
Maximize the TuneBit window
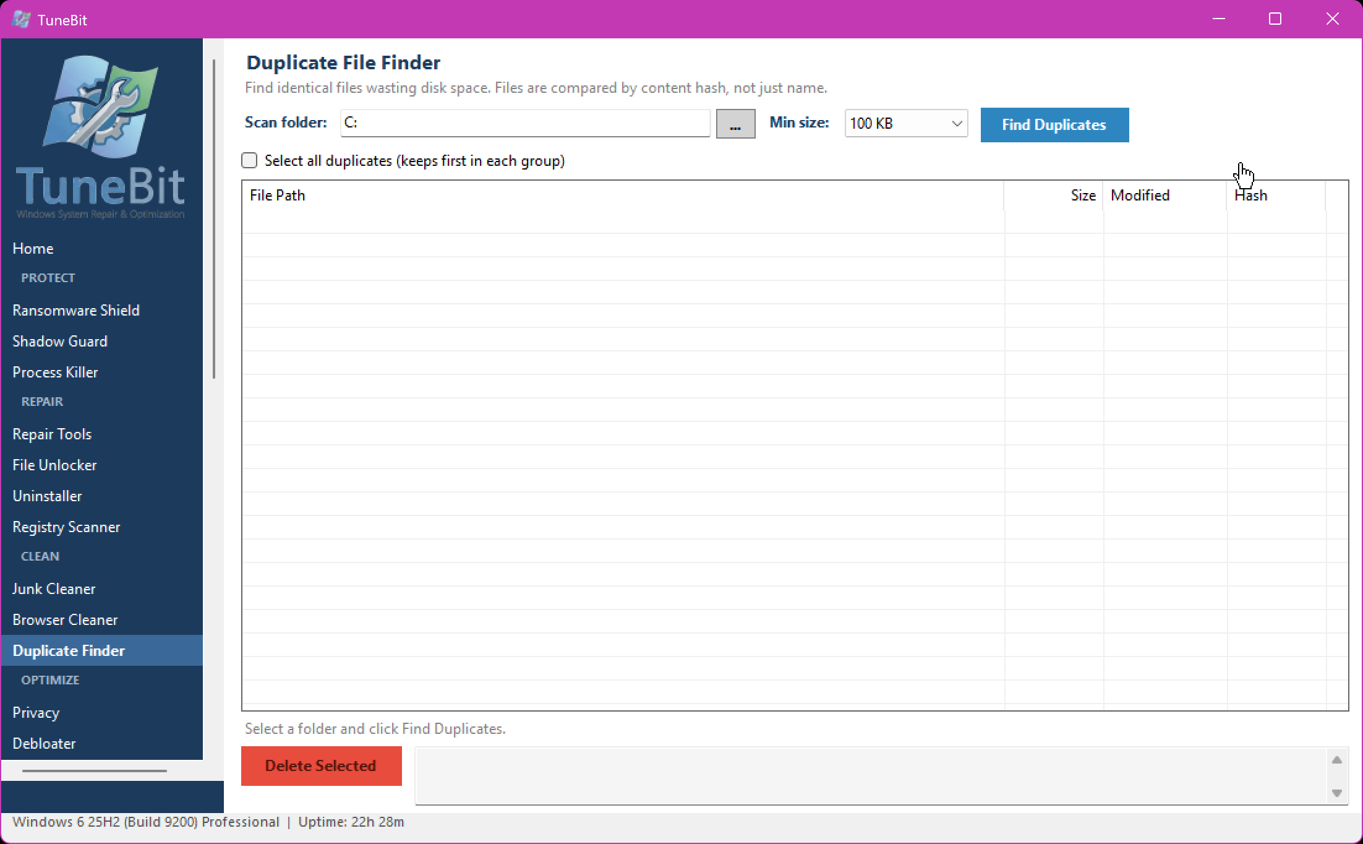[1275, 19]
